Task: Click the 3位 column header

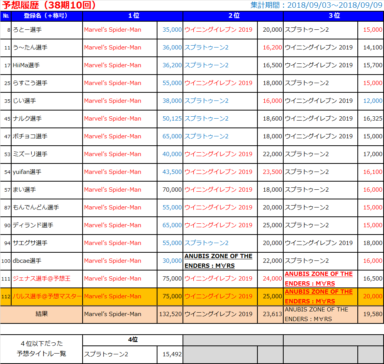Action: (x=333, y=16)
